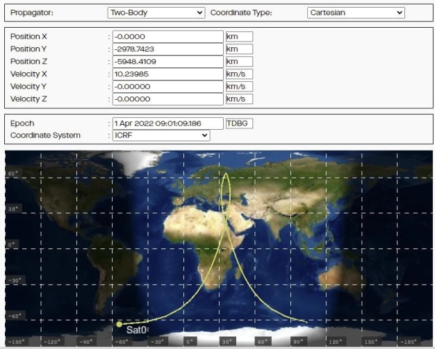Click the TDBG time scale box
435x349 pixels.
point(239,124)
